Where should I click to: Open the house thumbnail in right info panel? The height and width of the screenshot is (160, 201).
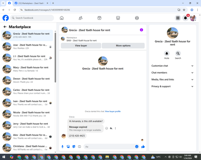tap(172, 33)
